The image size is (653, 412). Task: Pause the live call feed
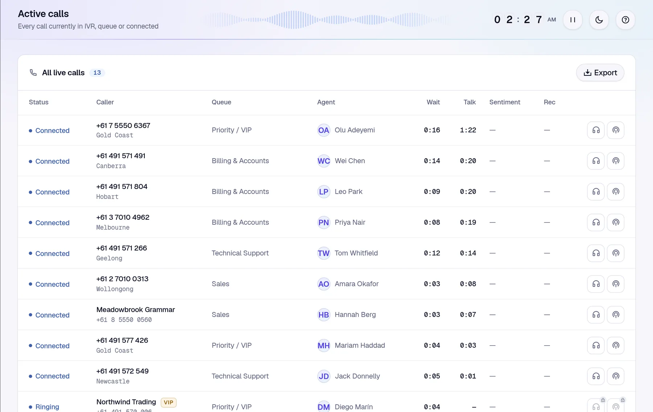(x=573, y=20)
